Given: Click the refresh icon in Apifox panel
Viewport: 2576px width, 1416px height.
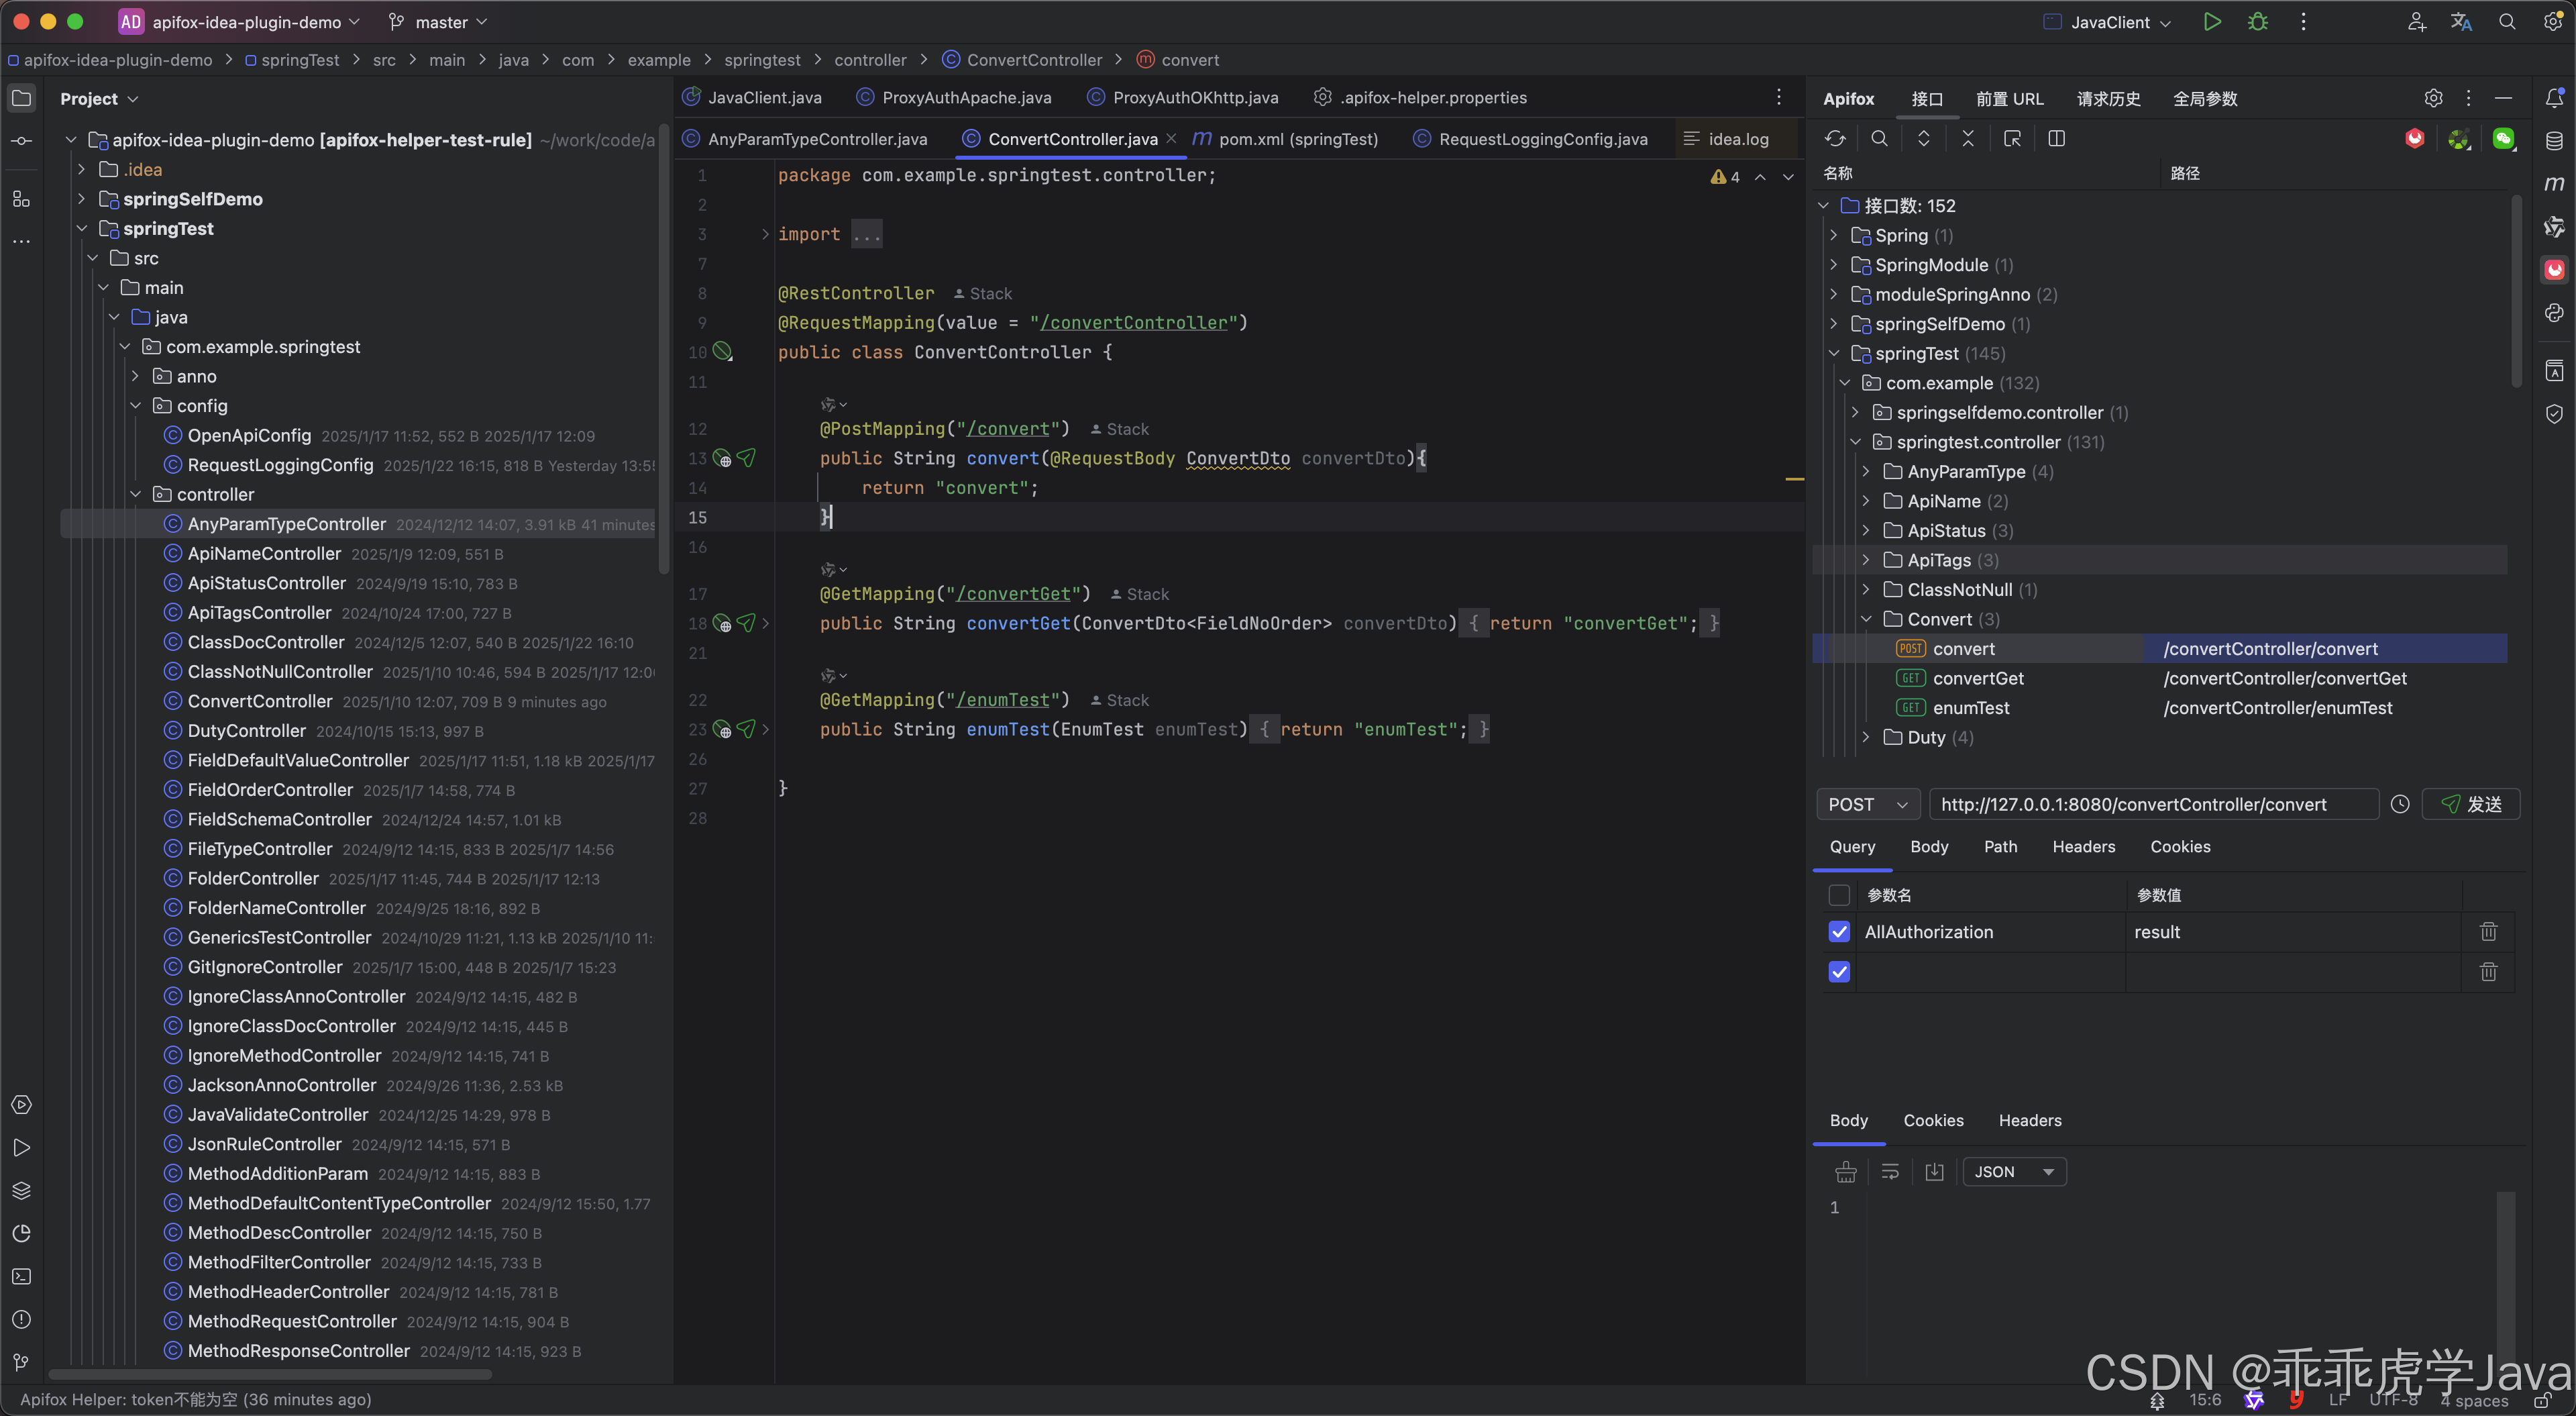Looking at the screenshot, I should pyautogui.click(x=1835, y=139).
